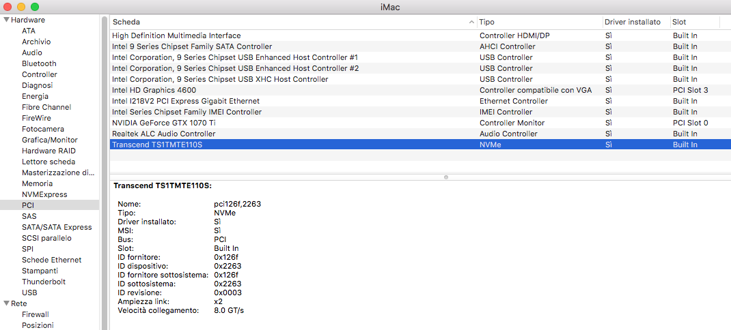Click the sort arrow in Scheda header
Image resolution: width=731 pixels, height=330 pixels.
coord(472,22)
